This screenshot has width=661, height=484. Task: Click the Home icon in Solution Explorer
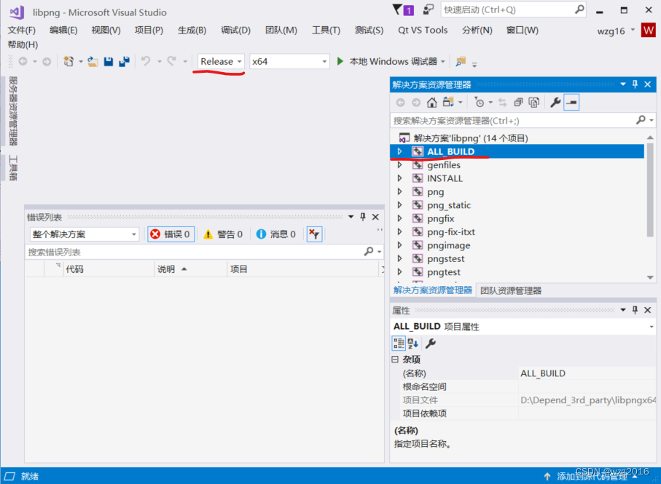(433, 102)
